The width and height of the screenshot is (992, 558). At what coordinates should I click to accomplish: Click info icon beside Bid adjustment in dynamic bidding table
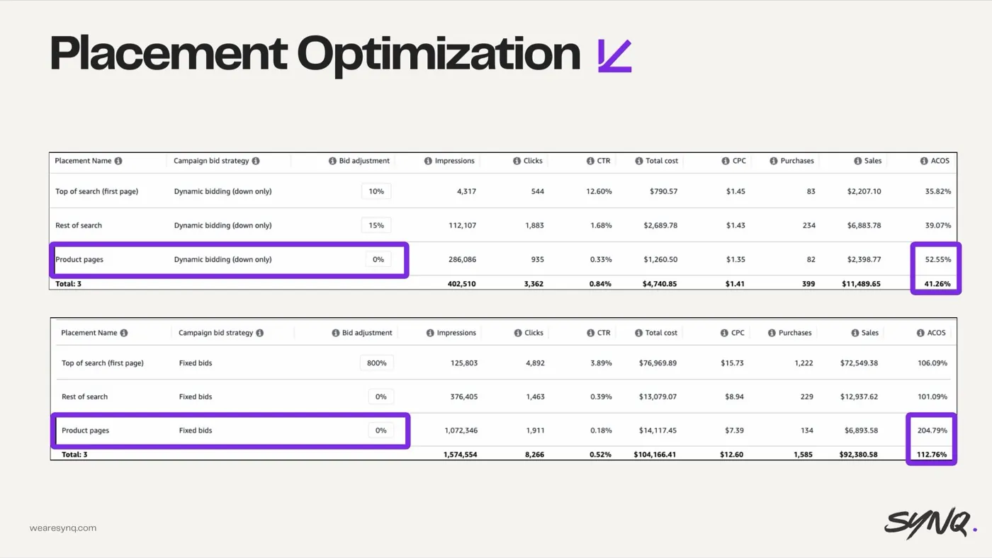(x=332, y=161)
